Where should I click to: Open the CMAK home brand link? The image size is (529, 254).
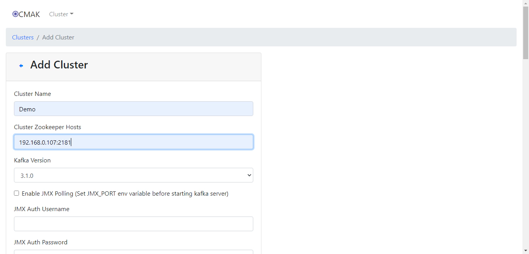(x=26, y=14)
